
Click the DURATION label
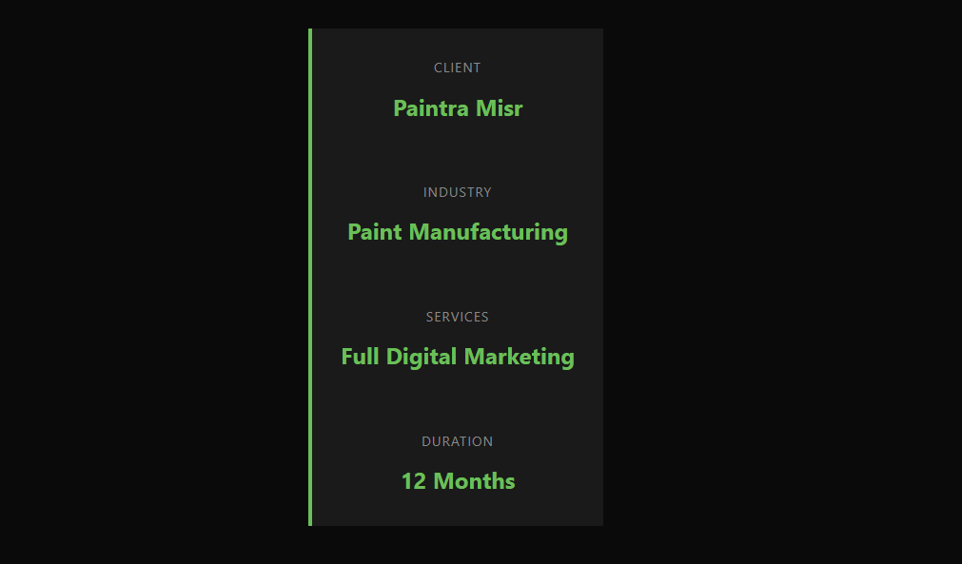tap(458, 441)
